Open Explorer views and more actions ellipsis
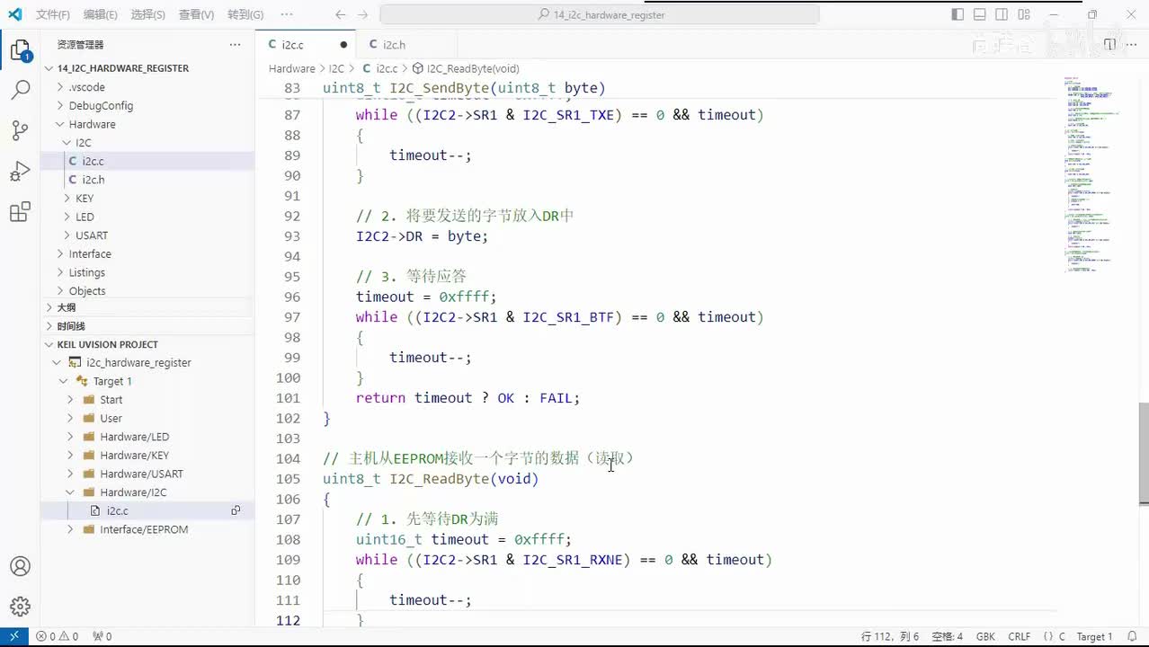Screen dimensions: 1149x647 click(235, 44)
